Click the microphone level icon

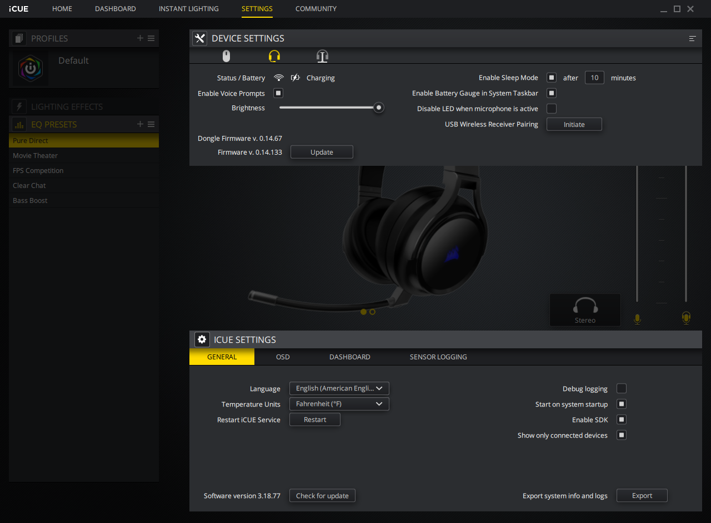point(637,319)
